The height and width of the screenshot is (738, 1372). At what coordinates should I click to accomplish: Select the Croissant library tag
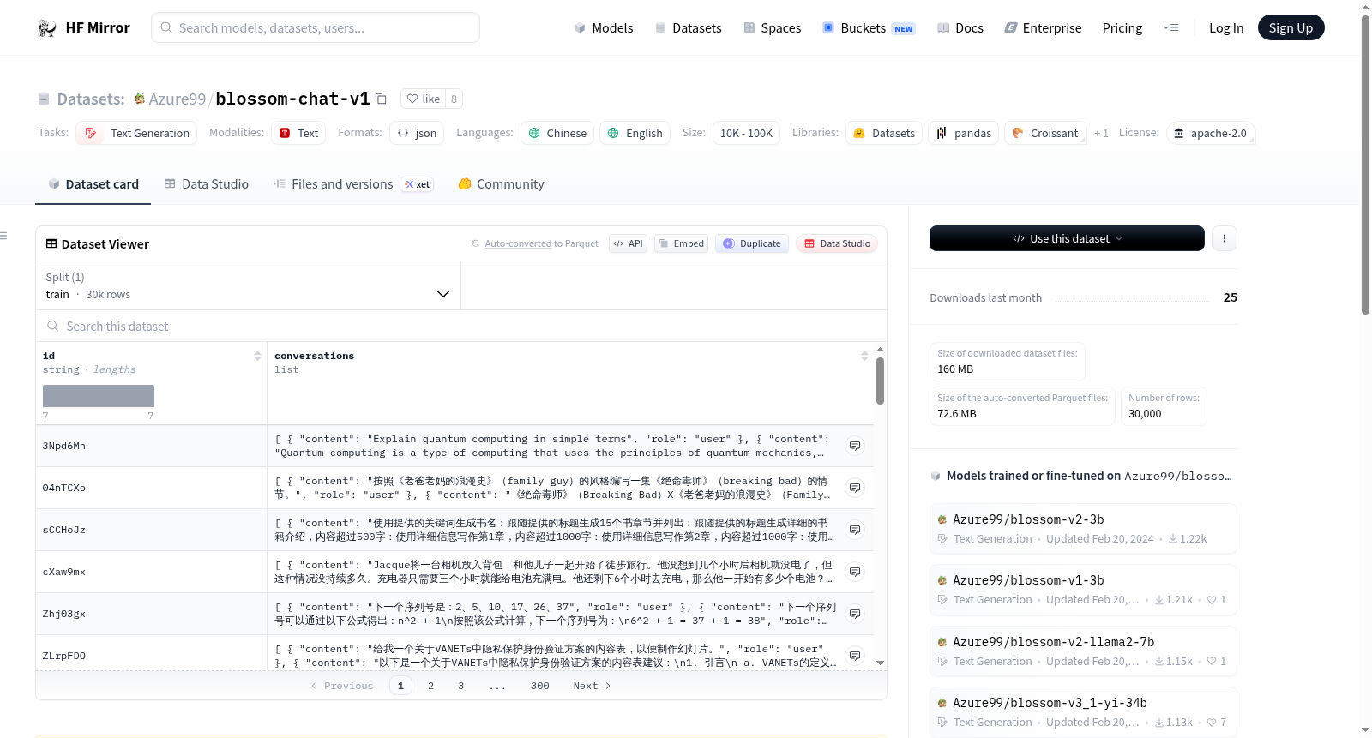click(1045, 133)
